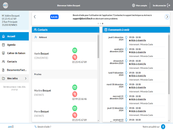The width and height of the screenshot is (173, 130).
Task: Click the logout arrow icon beside Se déconnecter
Action: pyautogui.click(x=169, y=5)
